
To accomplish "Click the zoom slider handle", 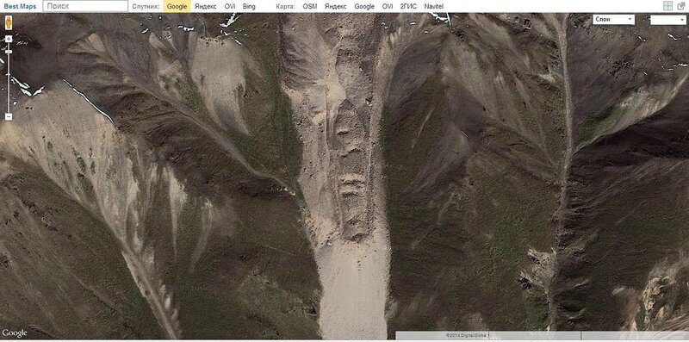I will pyautogui.click(x=9, y=52).
